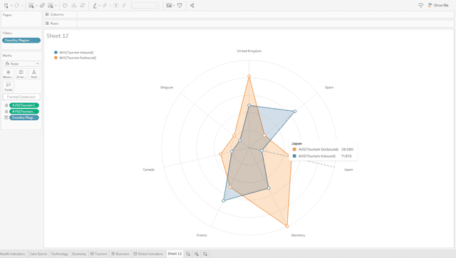Click the Belgium axis label
The width and height of the screenshot is (456, 258).
167,87
